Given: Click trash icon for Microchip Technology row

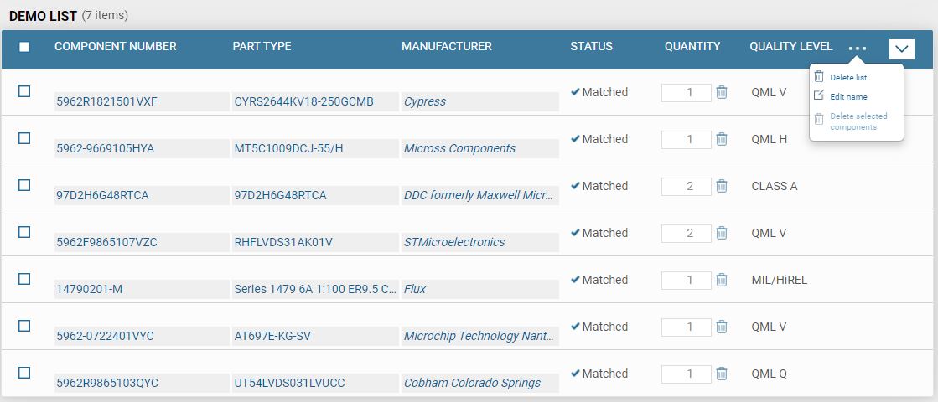Looking at the screenshot, I should (x=721, y=327).
